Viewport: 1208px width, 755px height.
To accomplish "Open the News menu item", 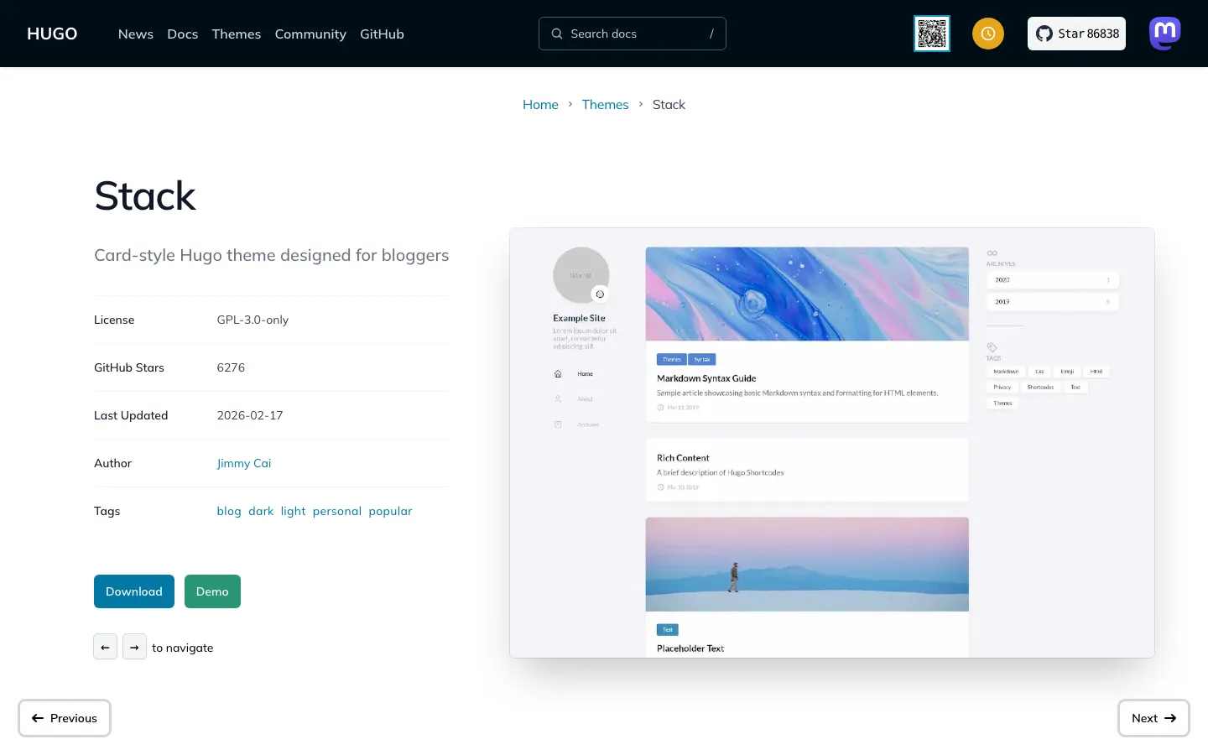I will click(136, 34).
